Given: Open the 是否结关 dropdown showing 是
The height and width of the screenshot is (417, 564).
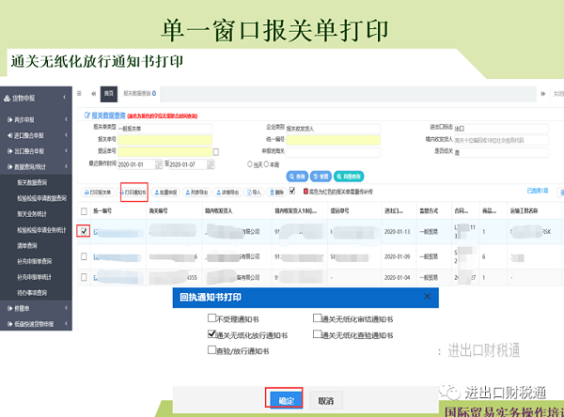Looking at the screenshot, I should pos(501,152).
